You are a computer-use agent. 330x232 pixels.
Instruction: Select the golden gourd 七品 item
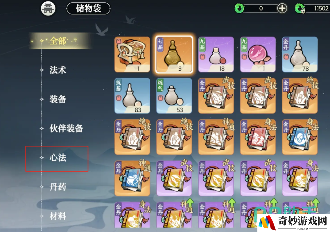point(174,54)
